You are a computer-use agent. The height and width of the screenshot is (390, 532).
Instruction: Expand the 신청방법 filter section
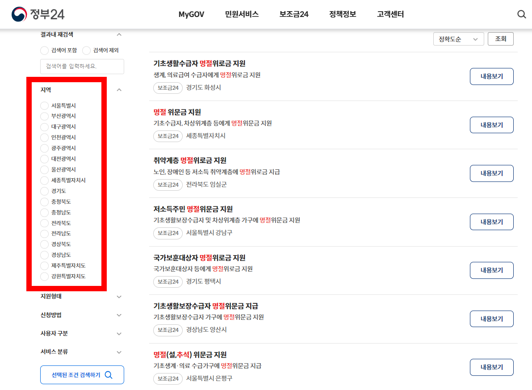119,315
